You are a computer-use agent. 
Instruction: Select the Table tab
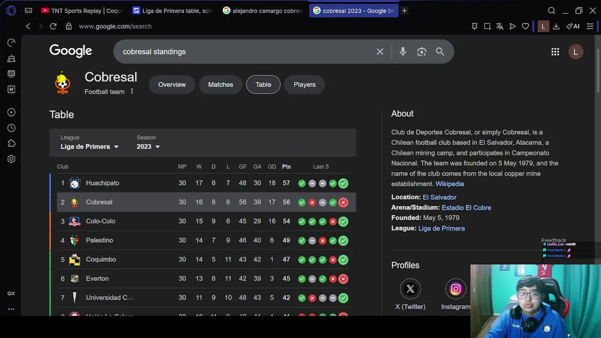coord(263,84)
